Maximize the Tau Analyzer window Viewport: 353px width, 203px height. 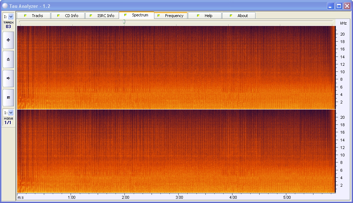point(339,6)
